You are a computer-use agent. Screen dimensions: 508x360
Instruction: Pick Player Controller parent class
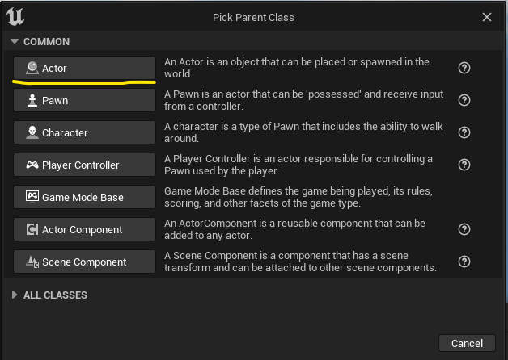click(84, 165)
